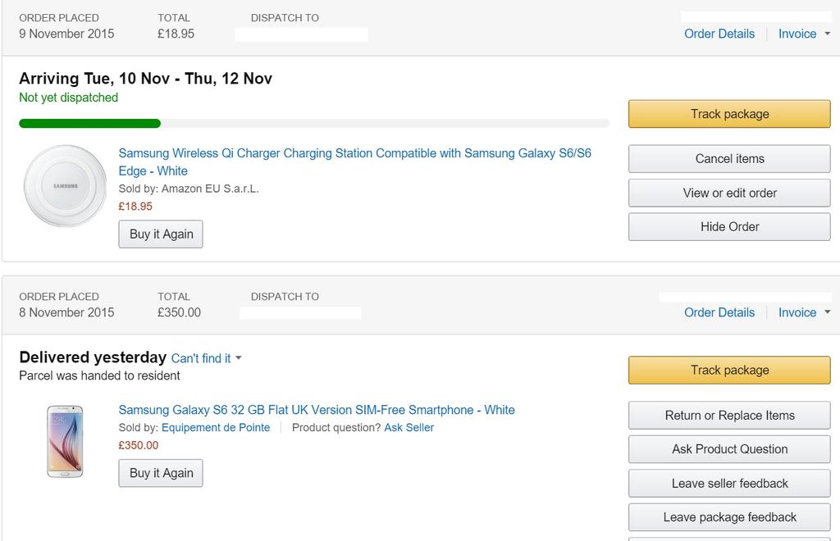Open Order Details for 9 November order
Image resolution: width=840 pixels, height=541 pixels.
(719, 34)
